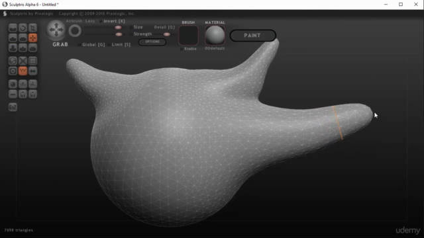Select the Rotate tool
This screenshot has height=238, width=424.
tap(23, 28)
